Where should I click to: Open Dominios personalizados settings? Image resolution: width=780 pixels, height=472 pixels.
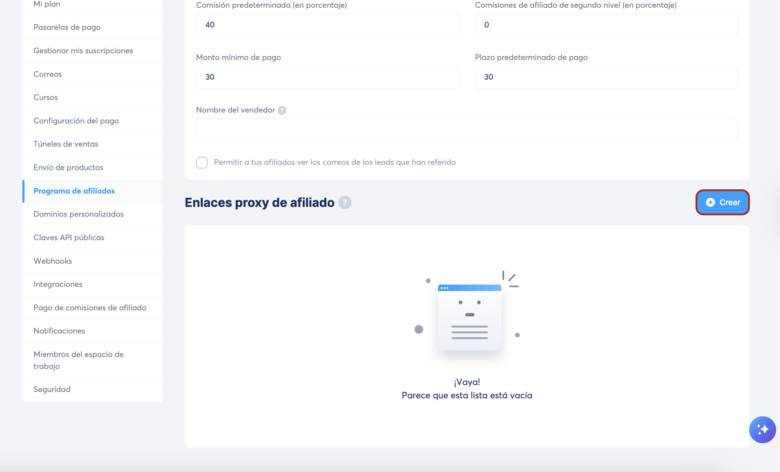(x=78, y=214)
